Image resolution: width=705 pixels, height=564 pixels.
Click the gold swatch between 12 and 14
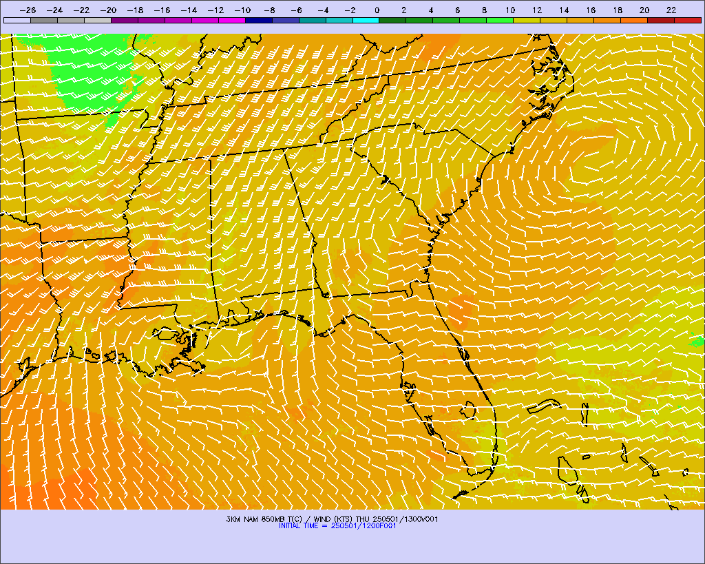pyautogui.click(x=554, y=20)
